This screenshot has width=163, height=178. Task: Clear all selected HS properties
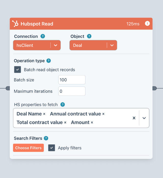click(134, 118)
